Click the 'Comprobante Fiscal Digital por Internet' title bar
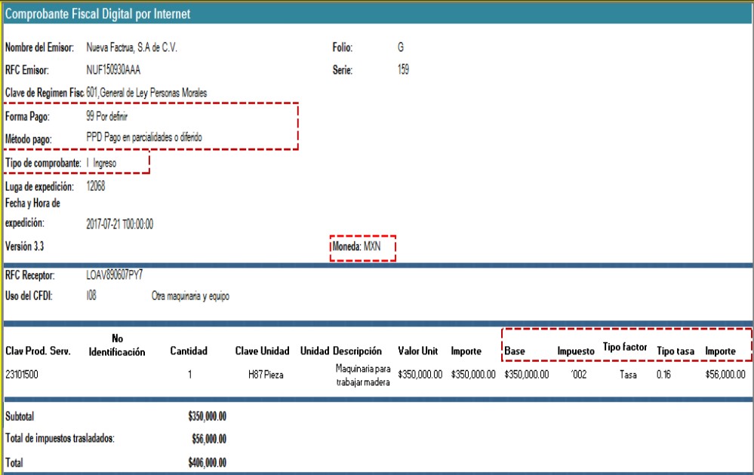Image resolution: width=754 pixels, height=475 pixels. click(98, 14)
